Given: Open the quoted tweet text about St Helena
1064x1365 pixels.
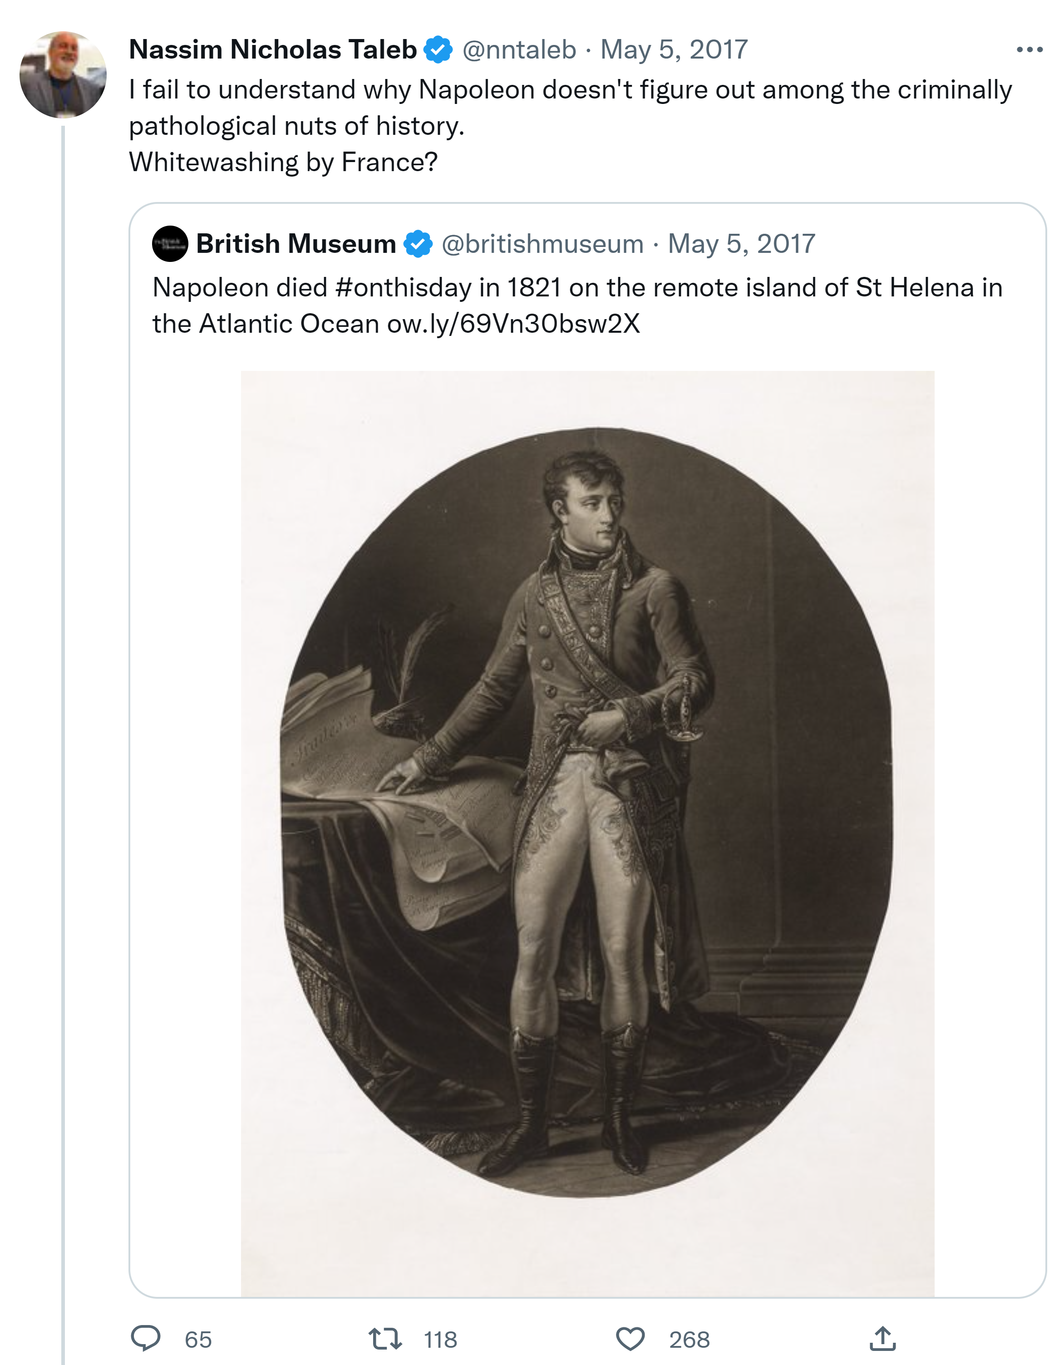Looking at the screenshot, I should (688, 287).
